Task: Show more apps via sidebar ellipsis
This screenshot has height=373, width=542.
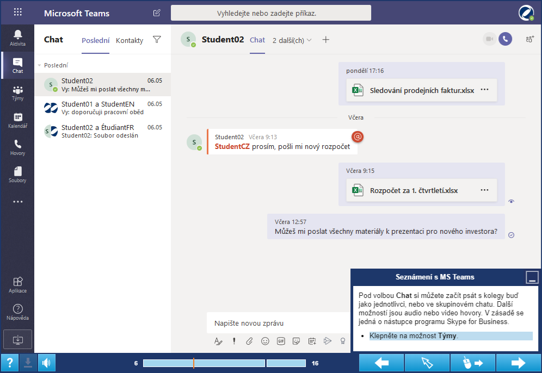Action: [17, 202]
